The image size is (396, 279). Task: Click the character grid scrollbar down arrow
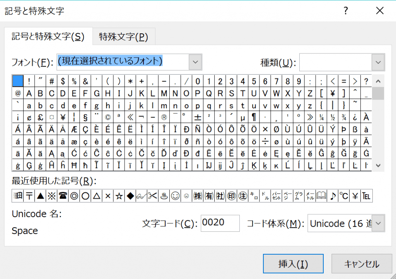click(378, 165)
